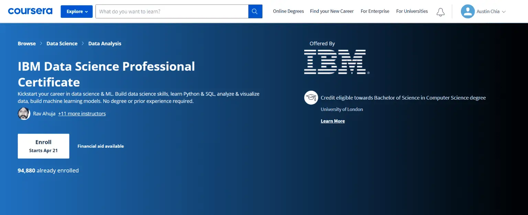The height and width of the screenshot is (215, 528).
Task: Click the 94,880 already enrolled text
Action: 48,170
